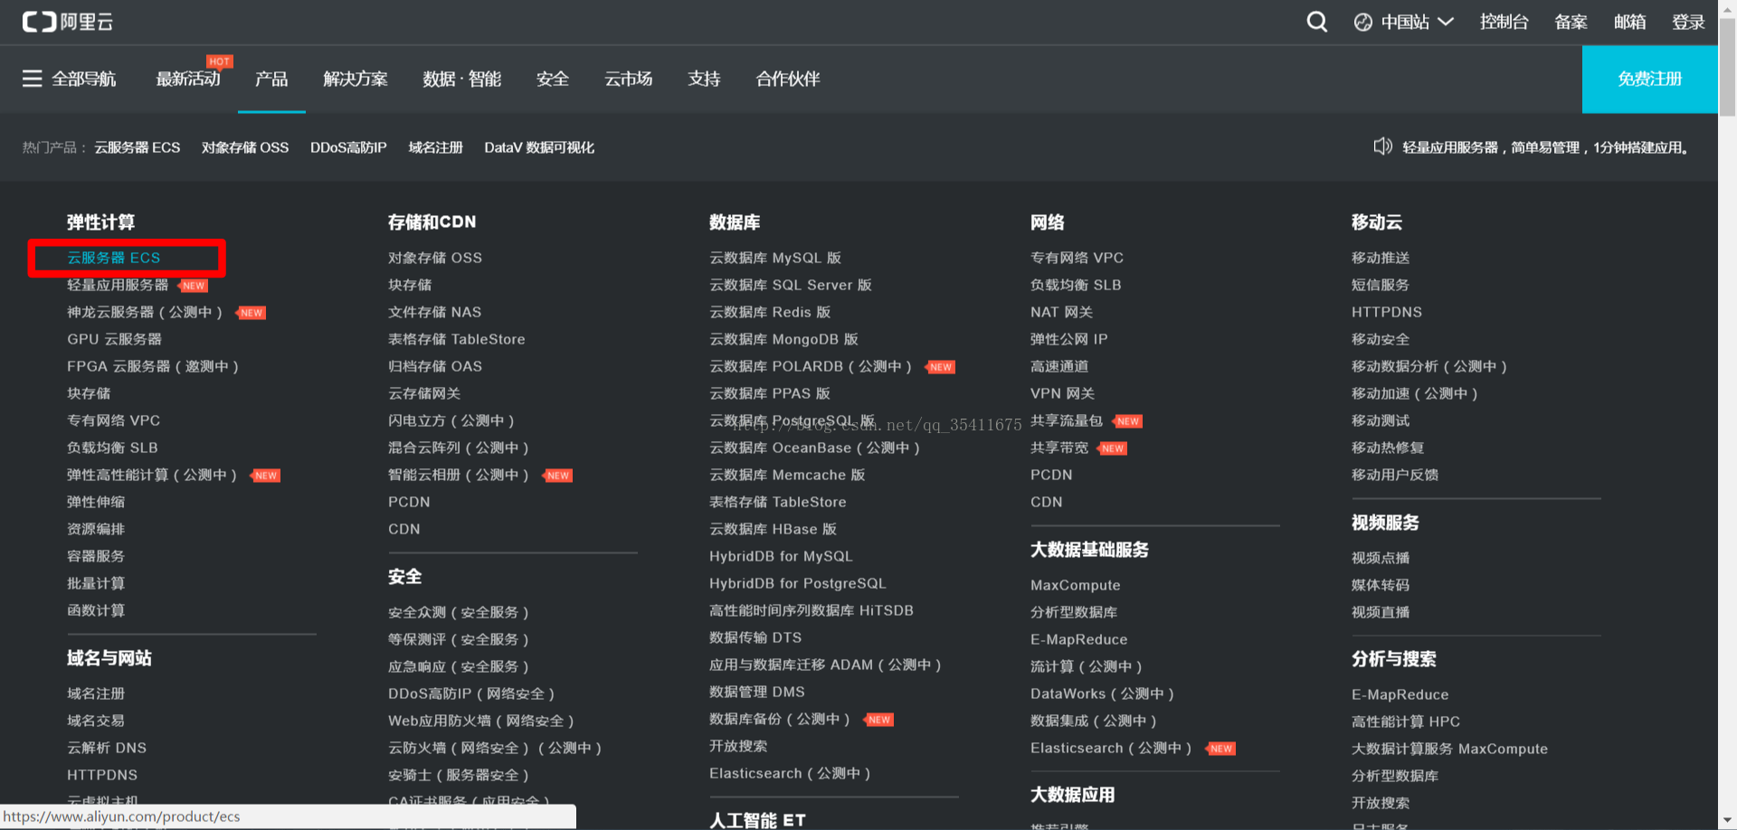The image size is (1737, 830).
Task: Open NAT 网关
Action: [x=1061, y=312]
